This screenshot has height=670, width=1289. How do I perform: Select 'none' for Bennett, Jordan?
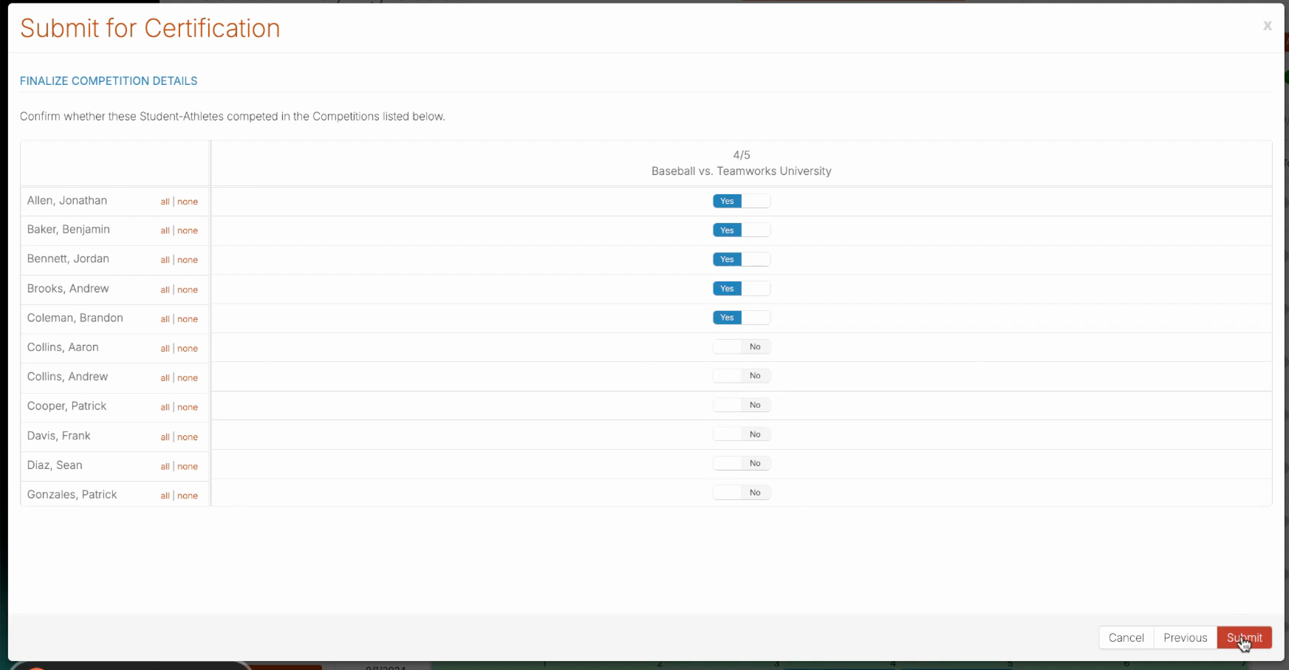(x=188, y=260)
